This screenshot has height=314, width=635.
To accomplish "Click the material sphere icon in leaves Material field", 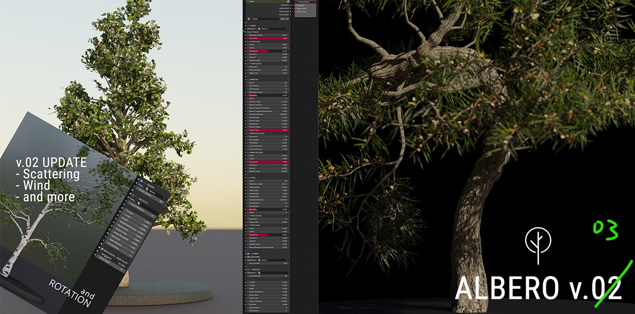I will pos(259,260).
